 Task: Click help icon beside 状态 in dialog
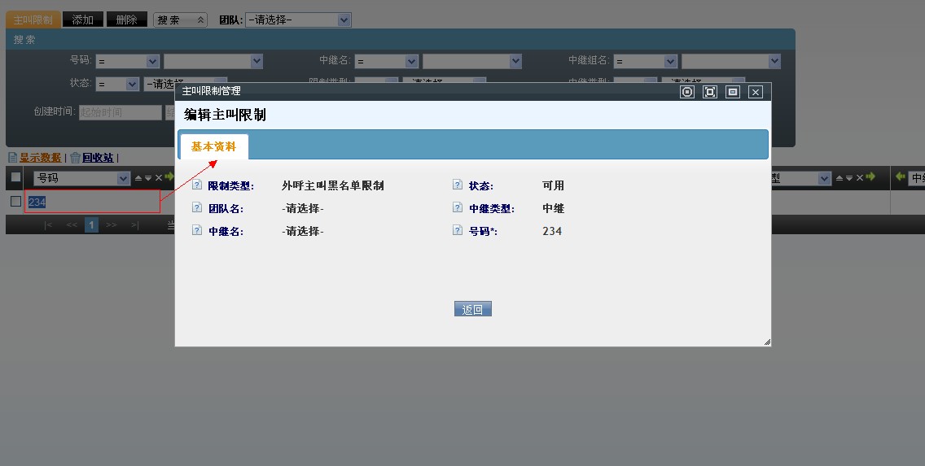point(458,185)
